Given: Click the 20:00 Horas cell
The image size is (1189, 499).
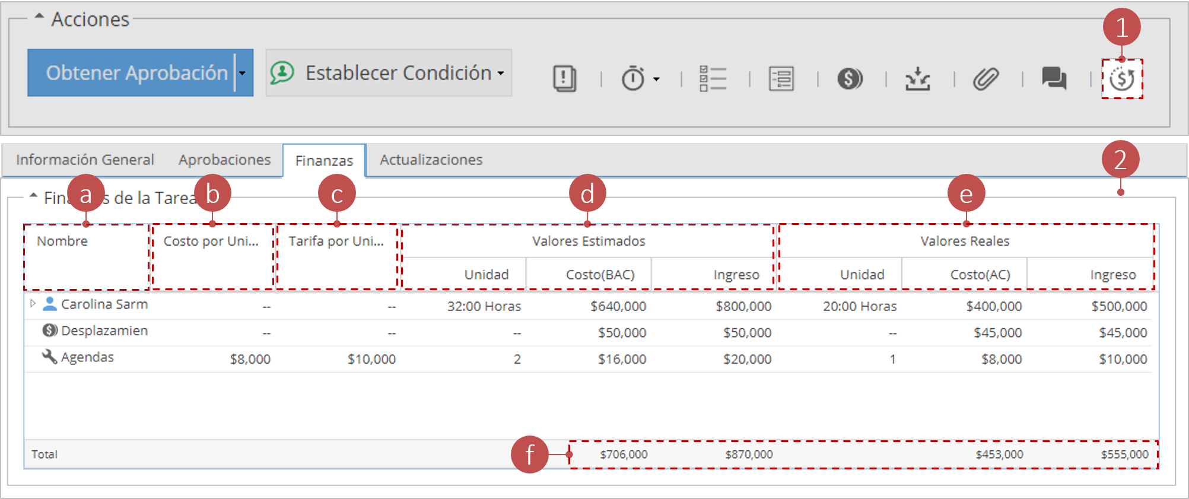Looking at the screenshot, I should click(860, 306).
